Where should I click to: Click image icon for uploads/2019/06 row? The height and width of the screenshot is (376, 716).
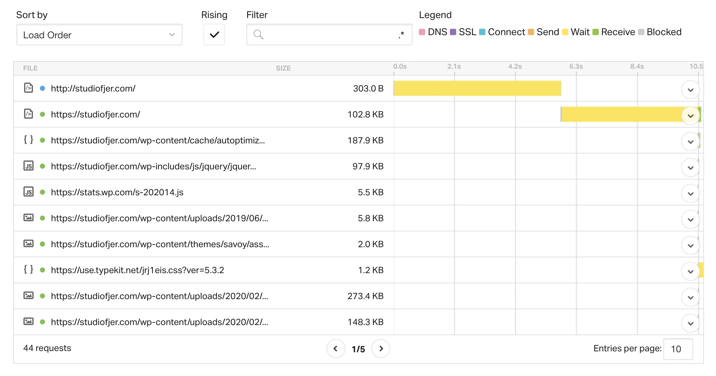[x=29, y=217]
